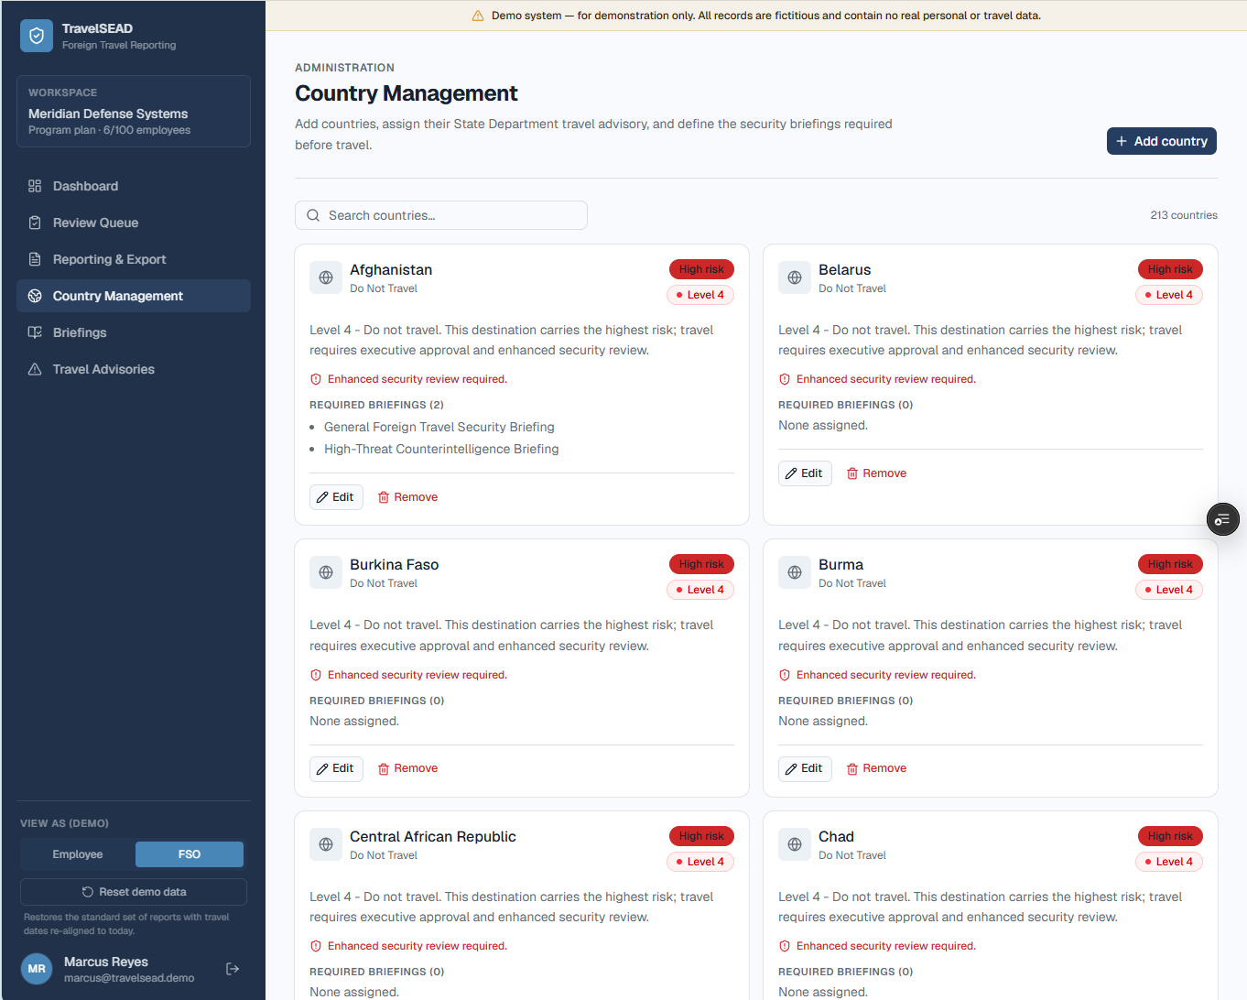The width and height of the screenshot is (1247, 1000).
Task: Click the '213 countries' count text
Action: coord(1184,215)
